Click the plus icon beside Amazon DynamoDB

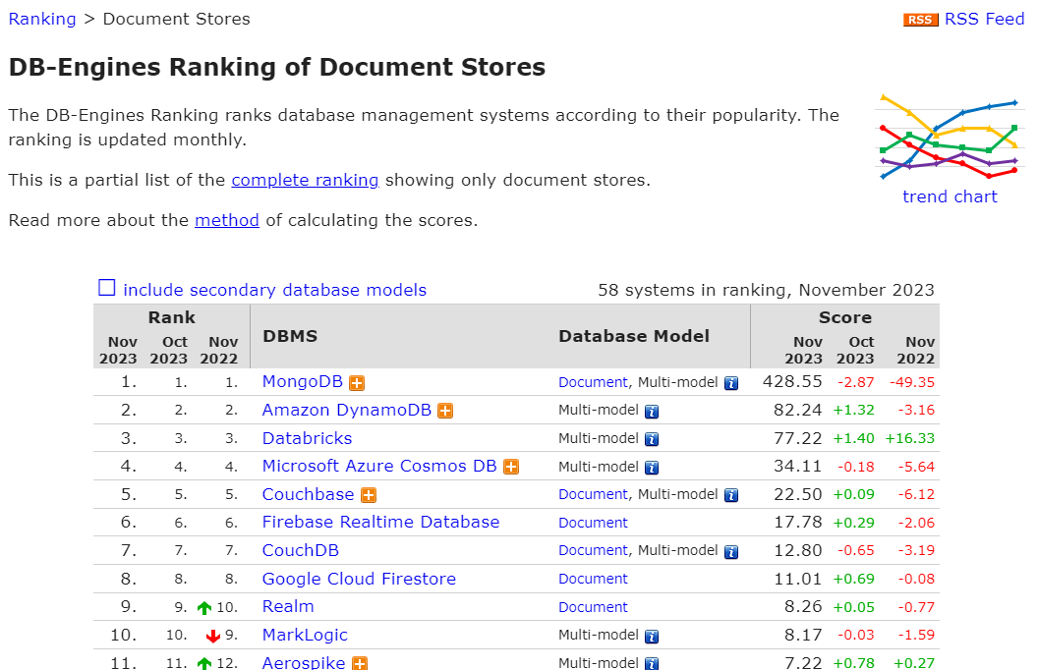pos(445,411)
